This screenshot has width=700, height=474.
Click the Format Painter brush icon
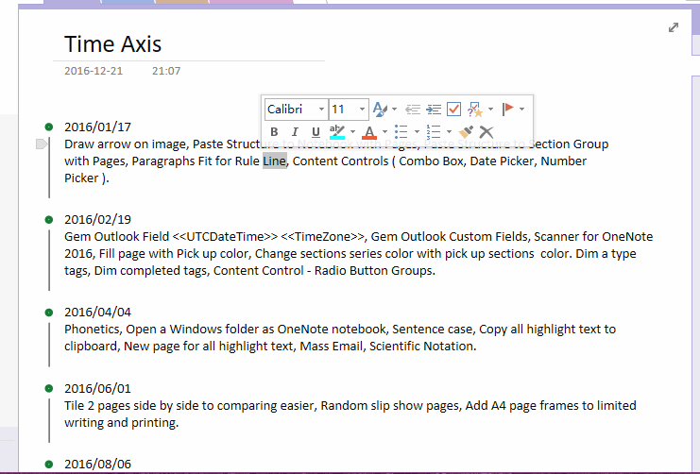pos(466,132)
